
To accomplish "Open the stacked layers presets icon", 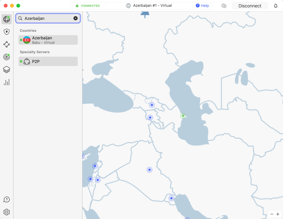I will pyautogui.click(x=7, y=70).
